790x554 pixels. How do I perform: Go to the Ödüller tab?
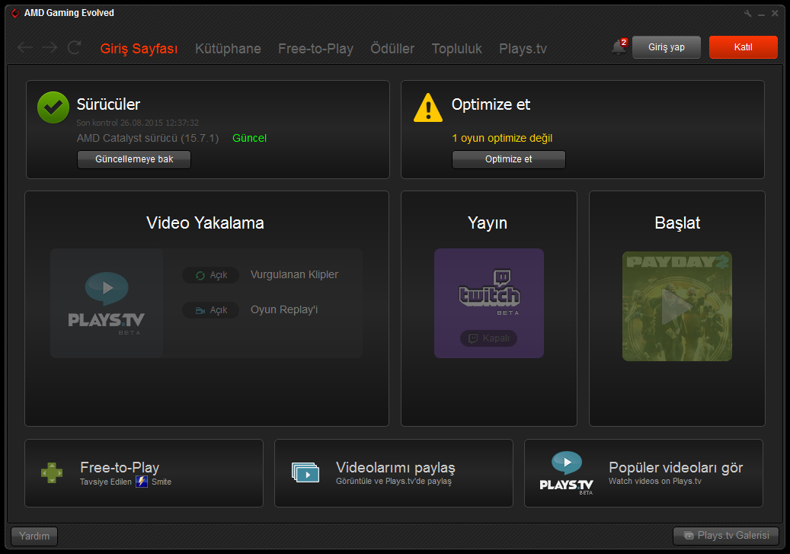coord(392,49)
